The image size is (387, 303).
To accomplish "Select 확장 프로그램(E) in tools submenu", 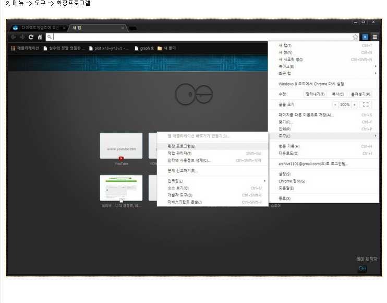I will pyautogui.click(x=212, y=146).
